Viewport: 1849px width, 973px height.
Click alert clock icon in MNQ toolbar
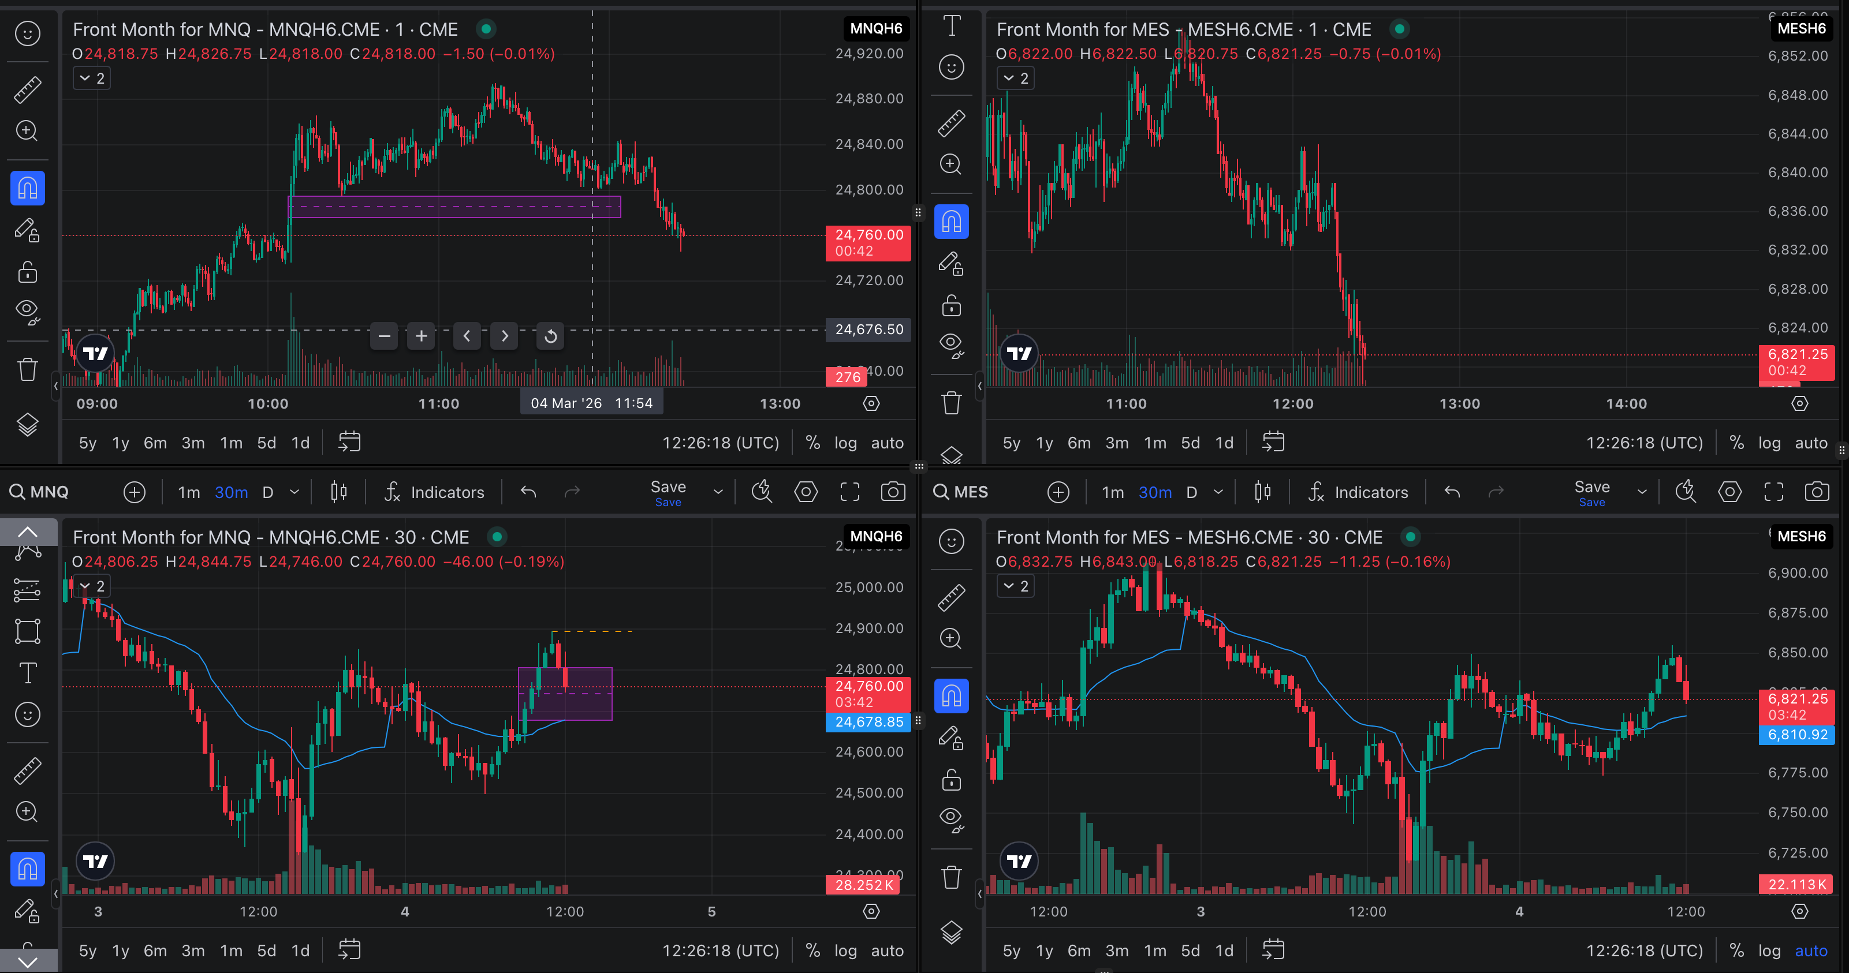[x=762, y=492]
